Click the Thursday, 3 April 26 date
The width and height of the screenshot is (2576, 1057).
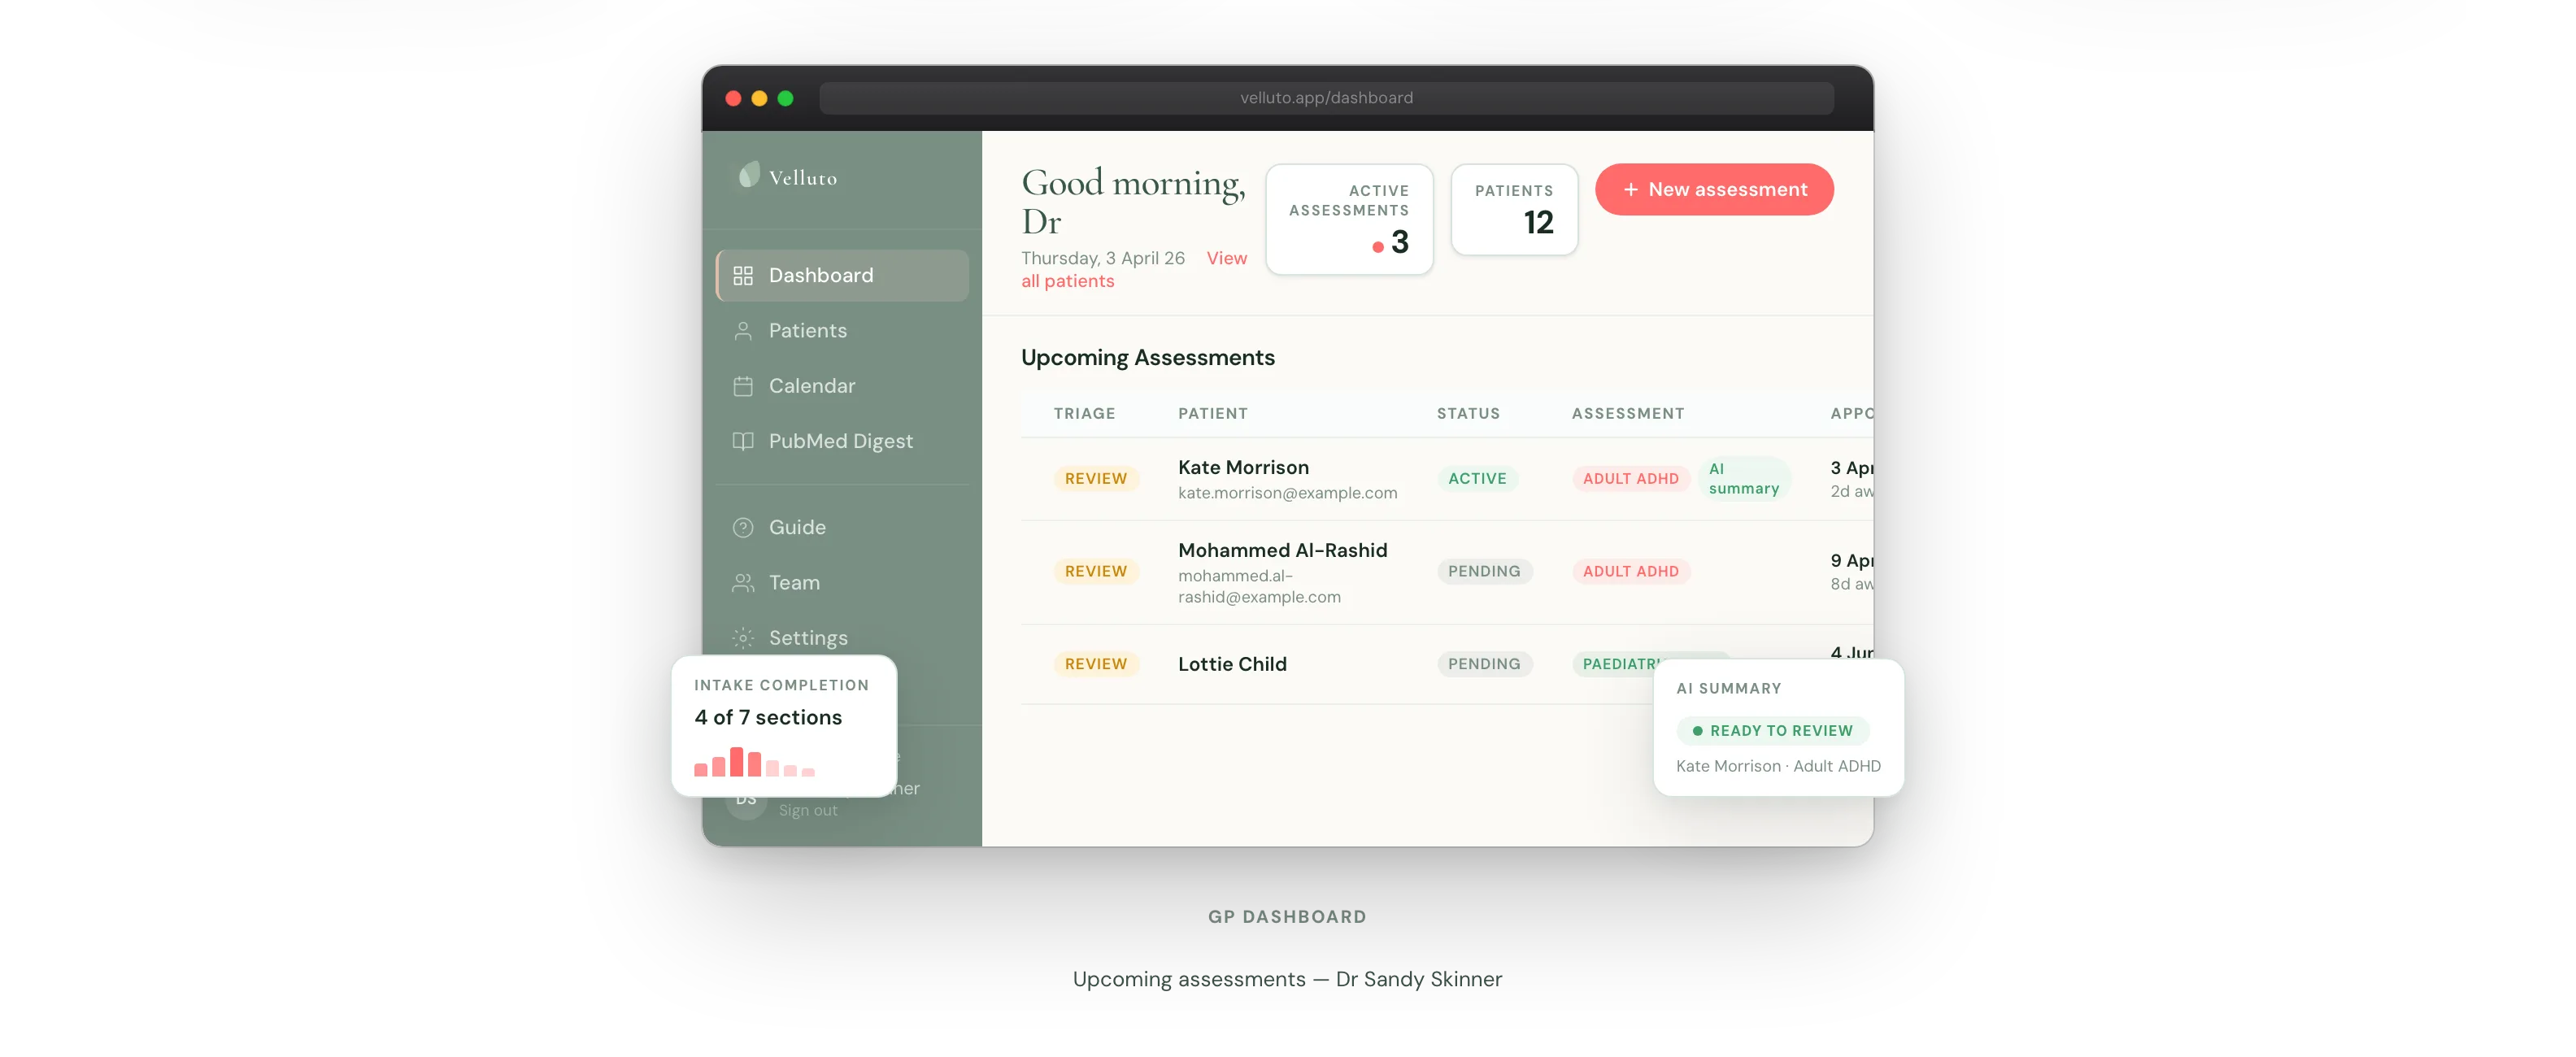(1102, 258)
